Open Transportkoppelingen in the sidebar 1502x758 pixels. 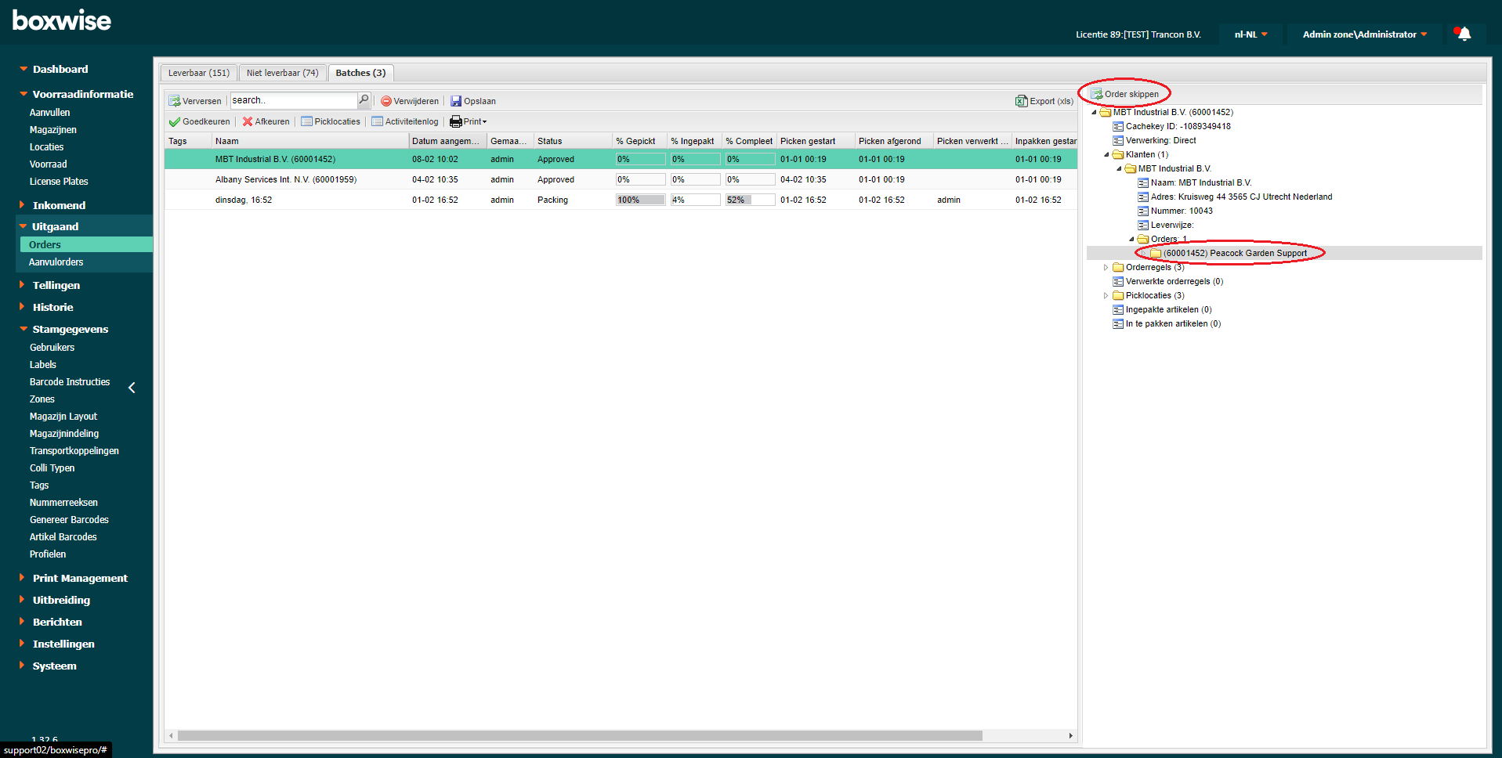click(74, 451)
